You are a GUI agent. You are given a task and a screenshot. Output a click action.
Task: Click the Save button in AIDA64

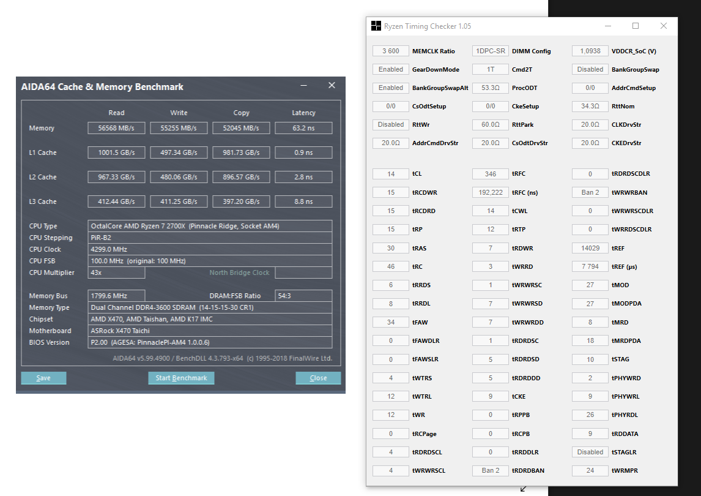pos(43,378)
